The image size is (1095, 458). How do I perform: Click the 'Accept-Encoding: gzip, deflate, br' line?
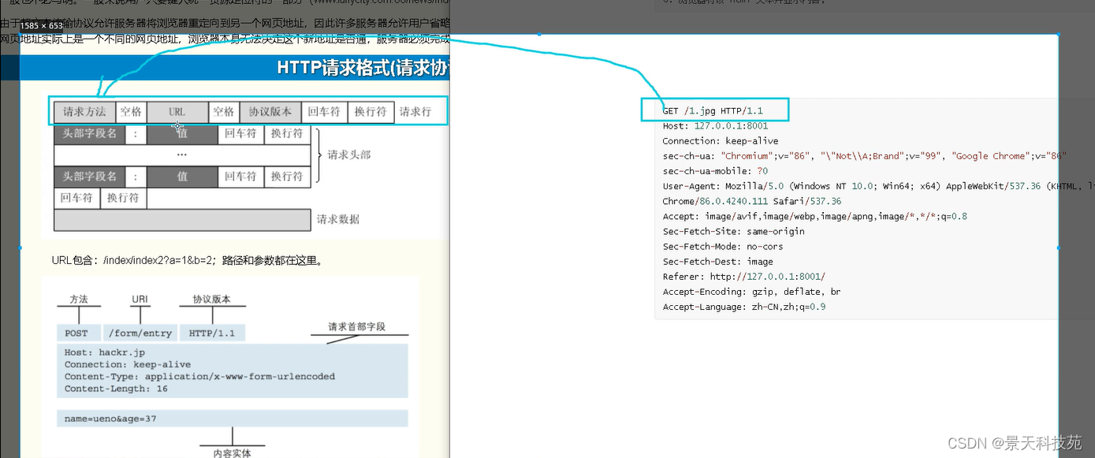(x=751, y=291)
